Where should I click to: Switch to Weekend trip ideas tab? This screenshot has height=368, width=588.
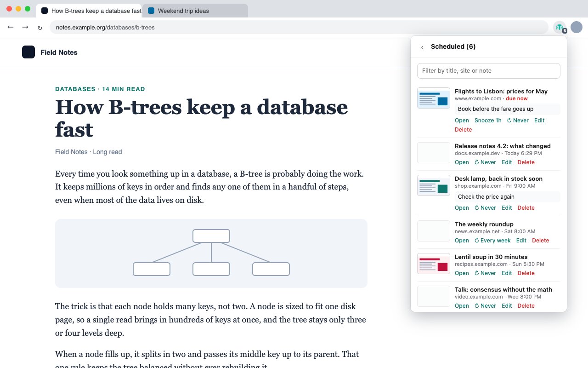coord(195,11)
